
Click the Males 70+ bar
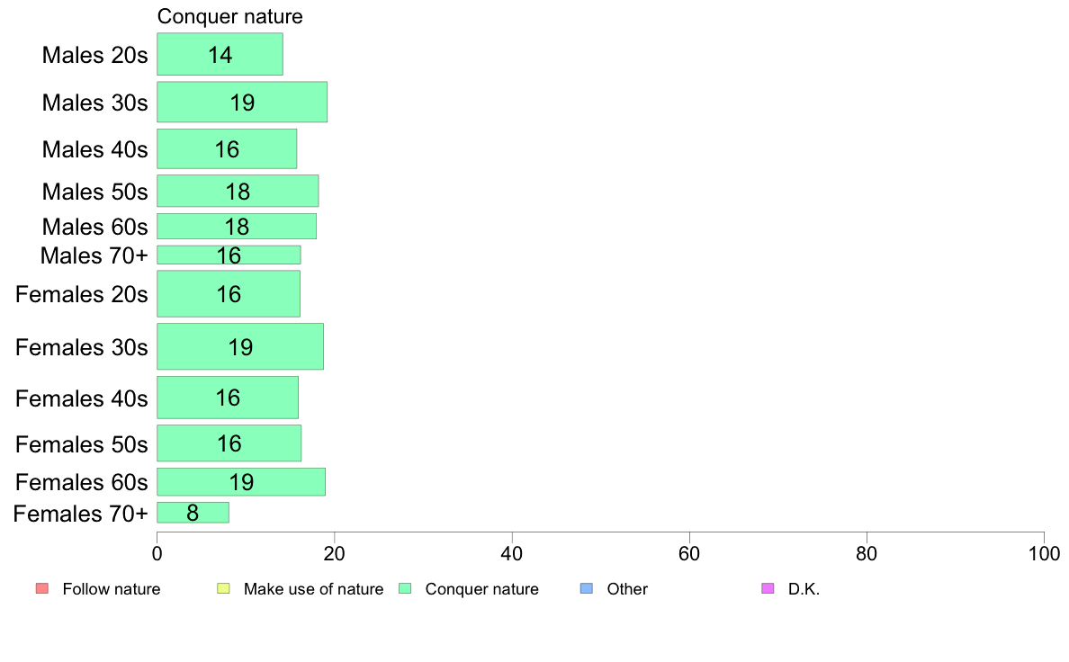point(229,255)
